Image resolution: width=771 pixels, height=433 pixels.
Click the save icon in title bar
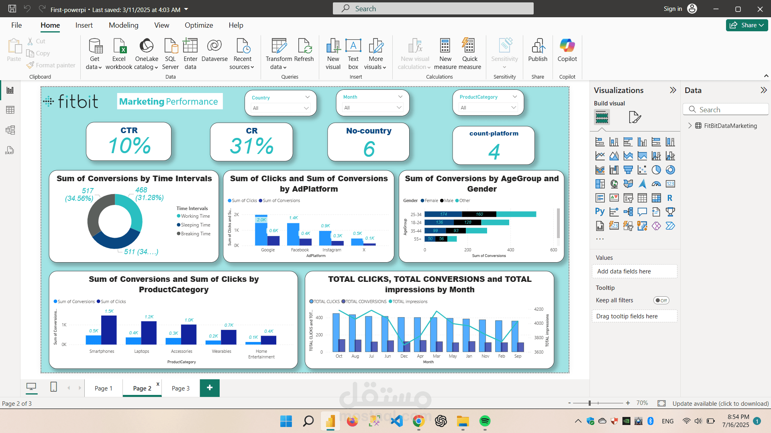(x=12, y=8)
